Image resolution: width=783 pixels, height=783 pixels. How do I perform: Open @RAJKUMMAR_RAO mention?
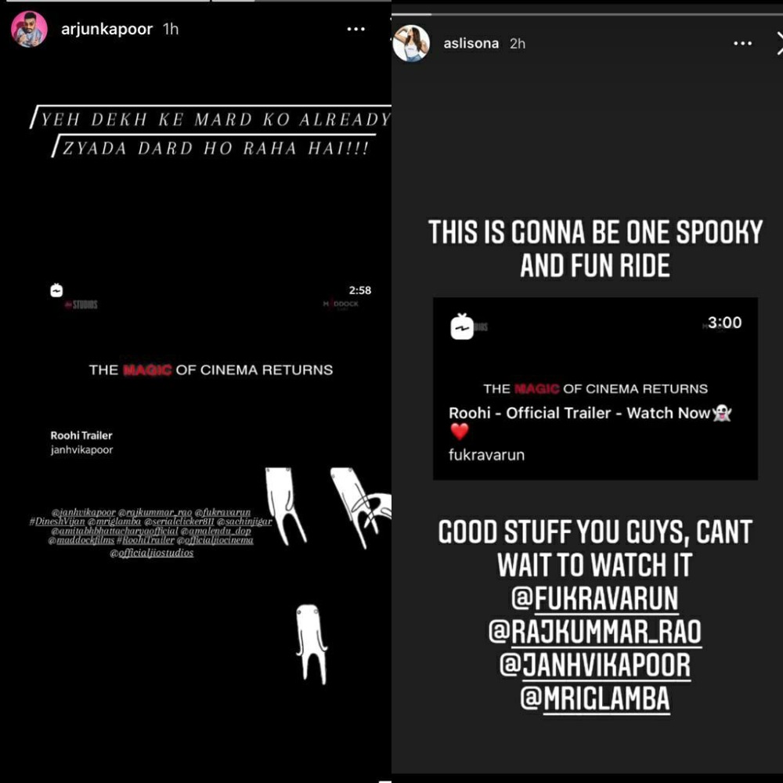(x=595, y=631)
